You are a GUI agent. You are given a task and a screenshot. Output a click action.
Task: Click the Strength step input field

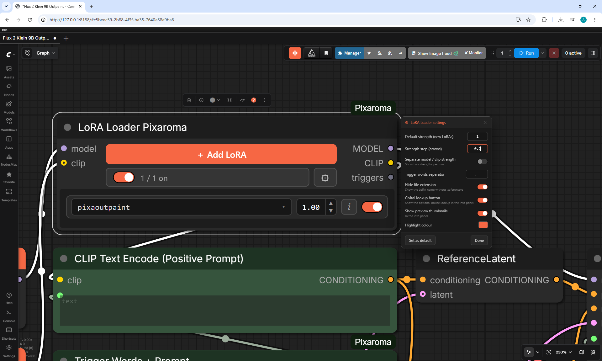[x=477, y=149]
